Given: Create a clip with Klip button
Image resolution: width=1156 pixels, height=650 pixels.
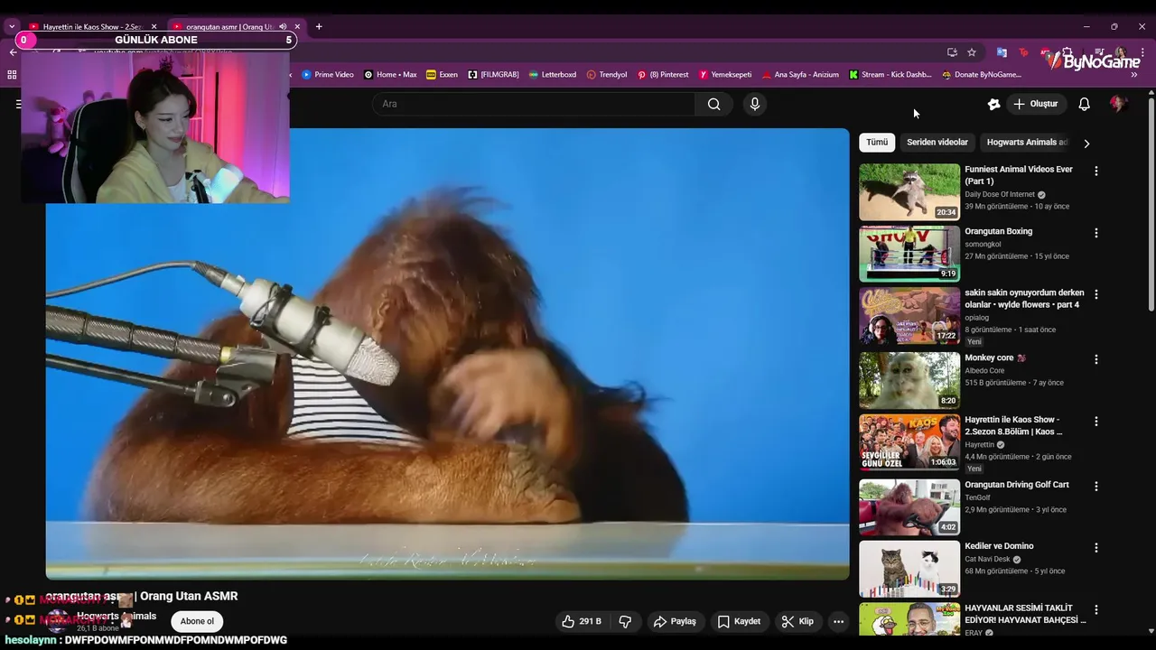Looking at the screenshot, I should [x=797, y=621].
